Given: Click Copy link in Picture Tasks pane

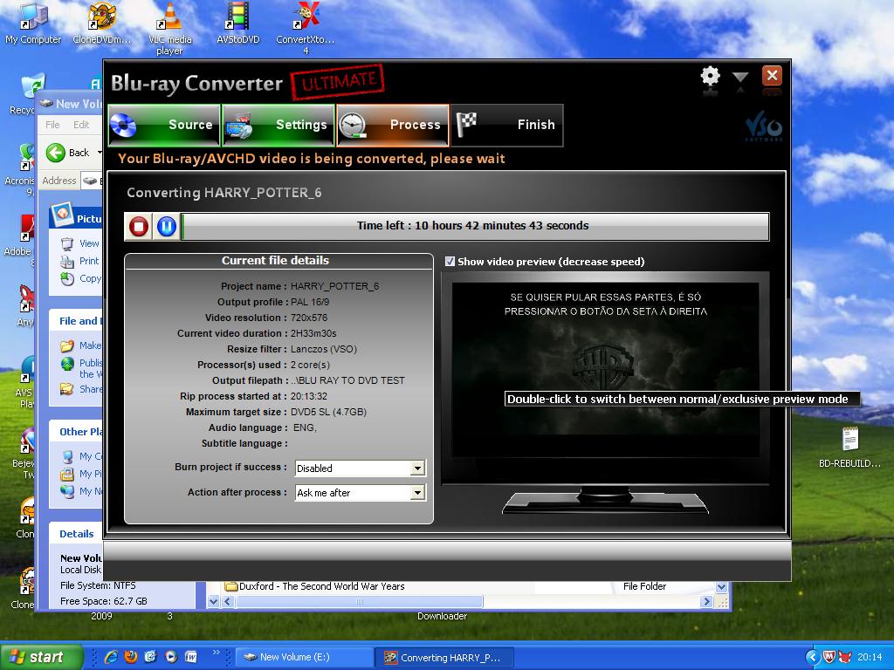Looking at the screenshot, I should (90, 278).
